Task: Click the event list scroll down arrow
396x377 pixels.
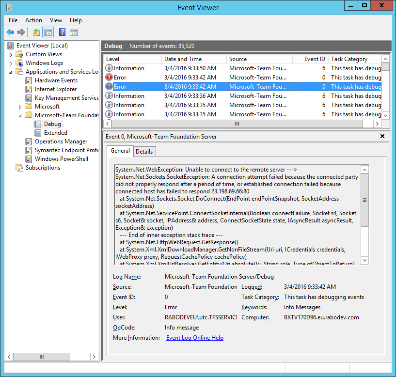Action: 385,115
